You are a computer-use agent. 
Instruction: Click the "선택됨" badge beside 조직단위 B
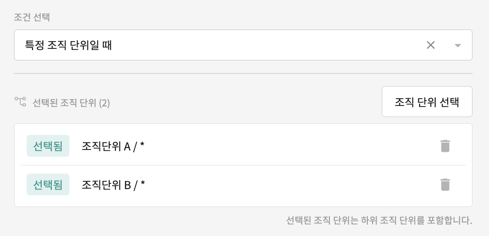pyautogui.click(x=48, y=185)
